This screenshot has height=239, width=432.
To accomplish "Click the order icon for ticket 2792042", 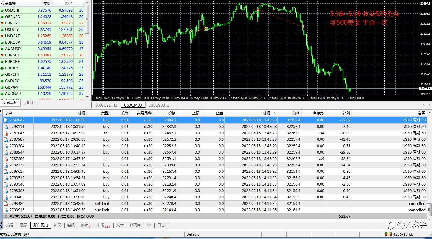I will 5,120.
